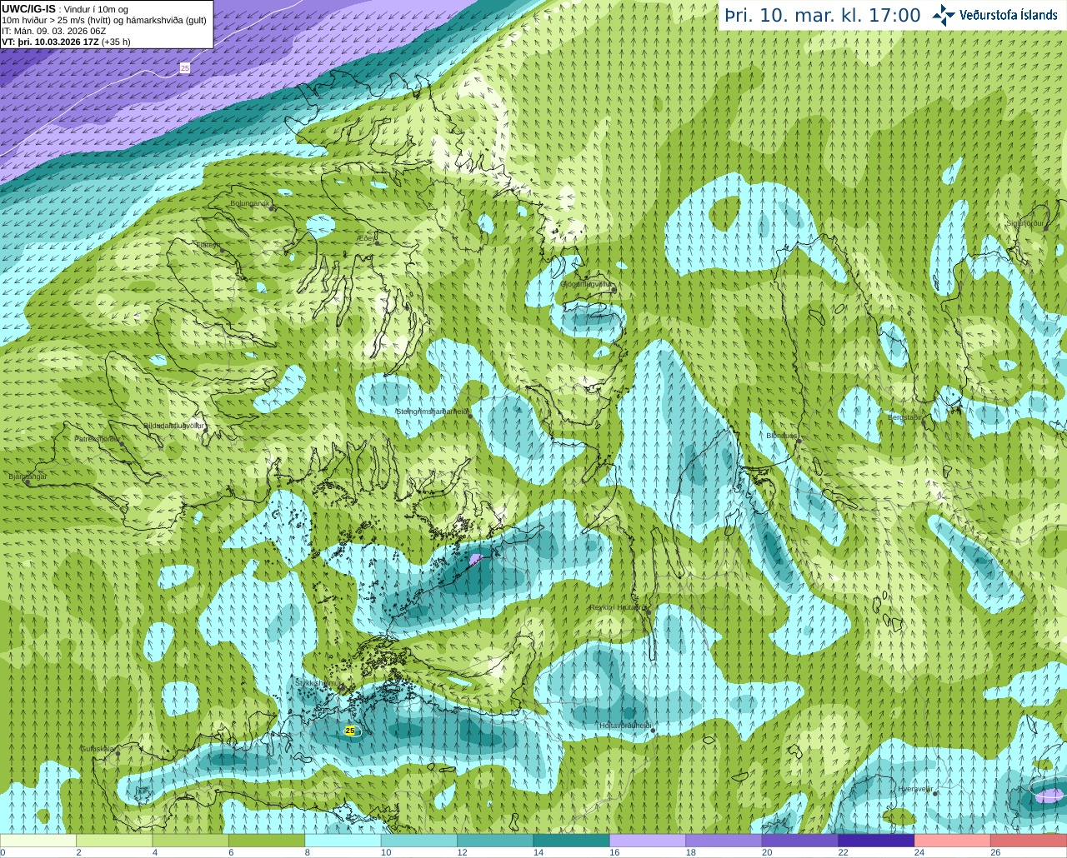This screenshot has width=1067, height=858.
Task: Select the Stykkishólmur station label
Action: click(318, 683)
